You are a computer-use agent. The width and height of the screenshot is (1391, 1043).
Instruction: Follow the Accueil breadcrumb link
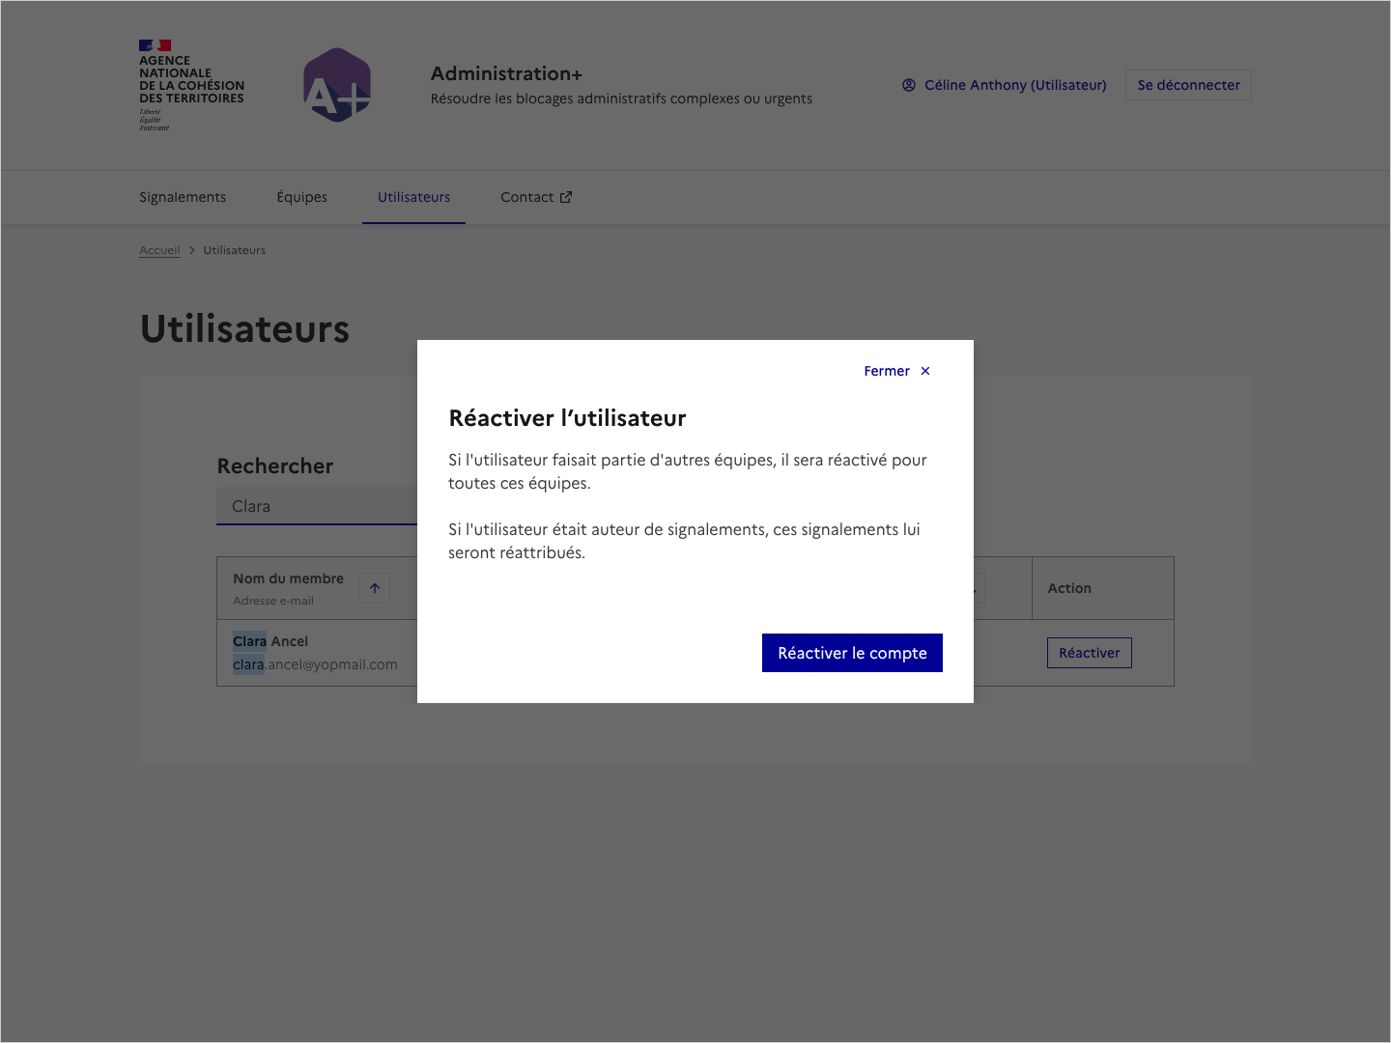(x=159, y=249)
